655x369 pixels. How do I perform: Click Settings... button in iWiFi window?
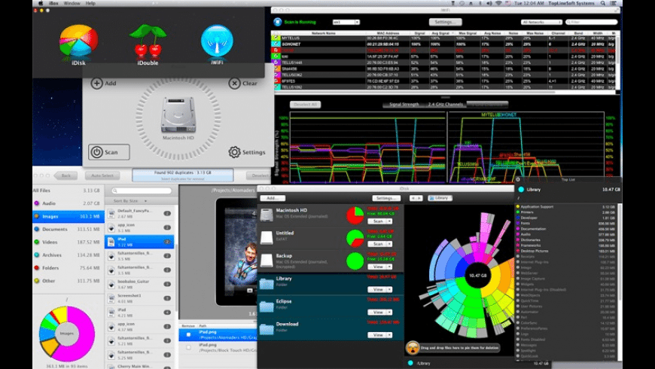pos(445,22)
